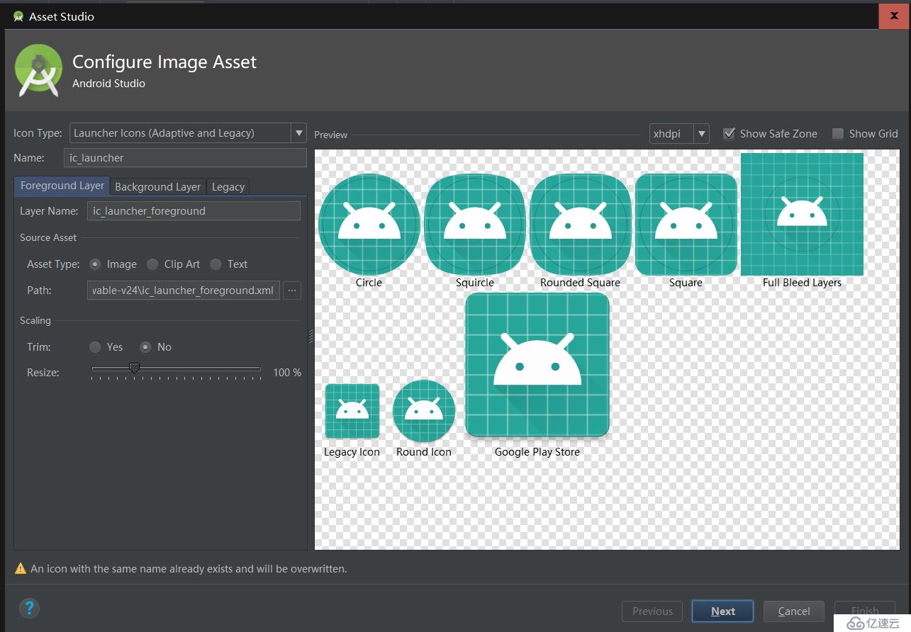Switch to the Legacy tab

click(228, 186)
